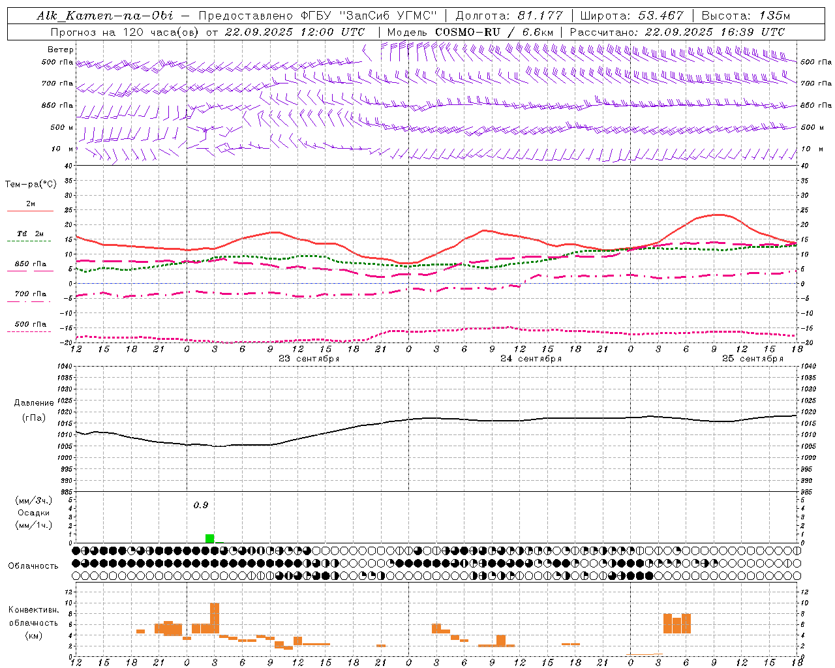Click the Осадки panel label
This screenshot has width=835, height=668.
click(x=34, y=513)
